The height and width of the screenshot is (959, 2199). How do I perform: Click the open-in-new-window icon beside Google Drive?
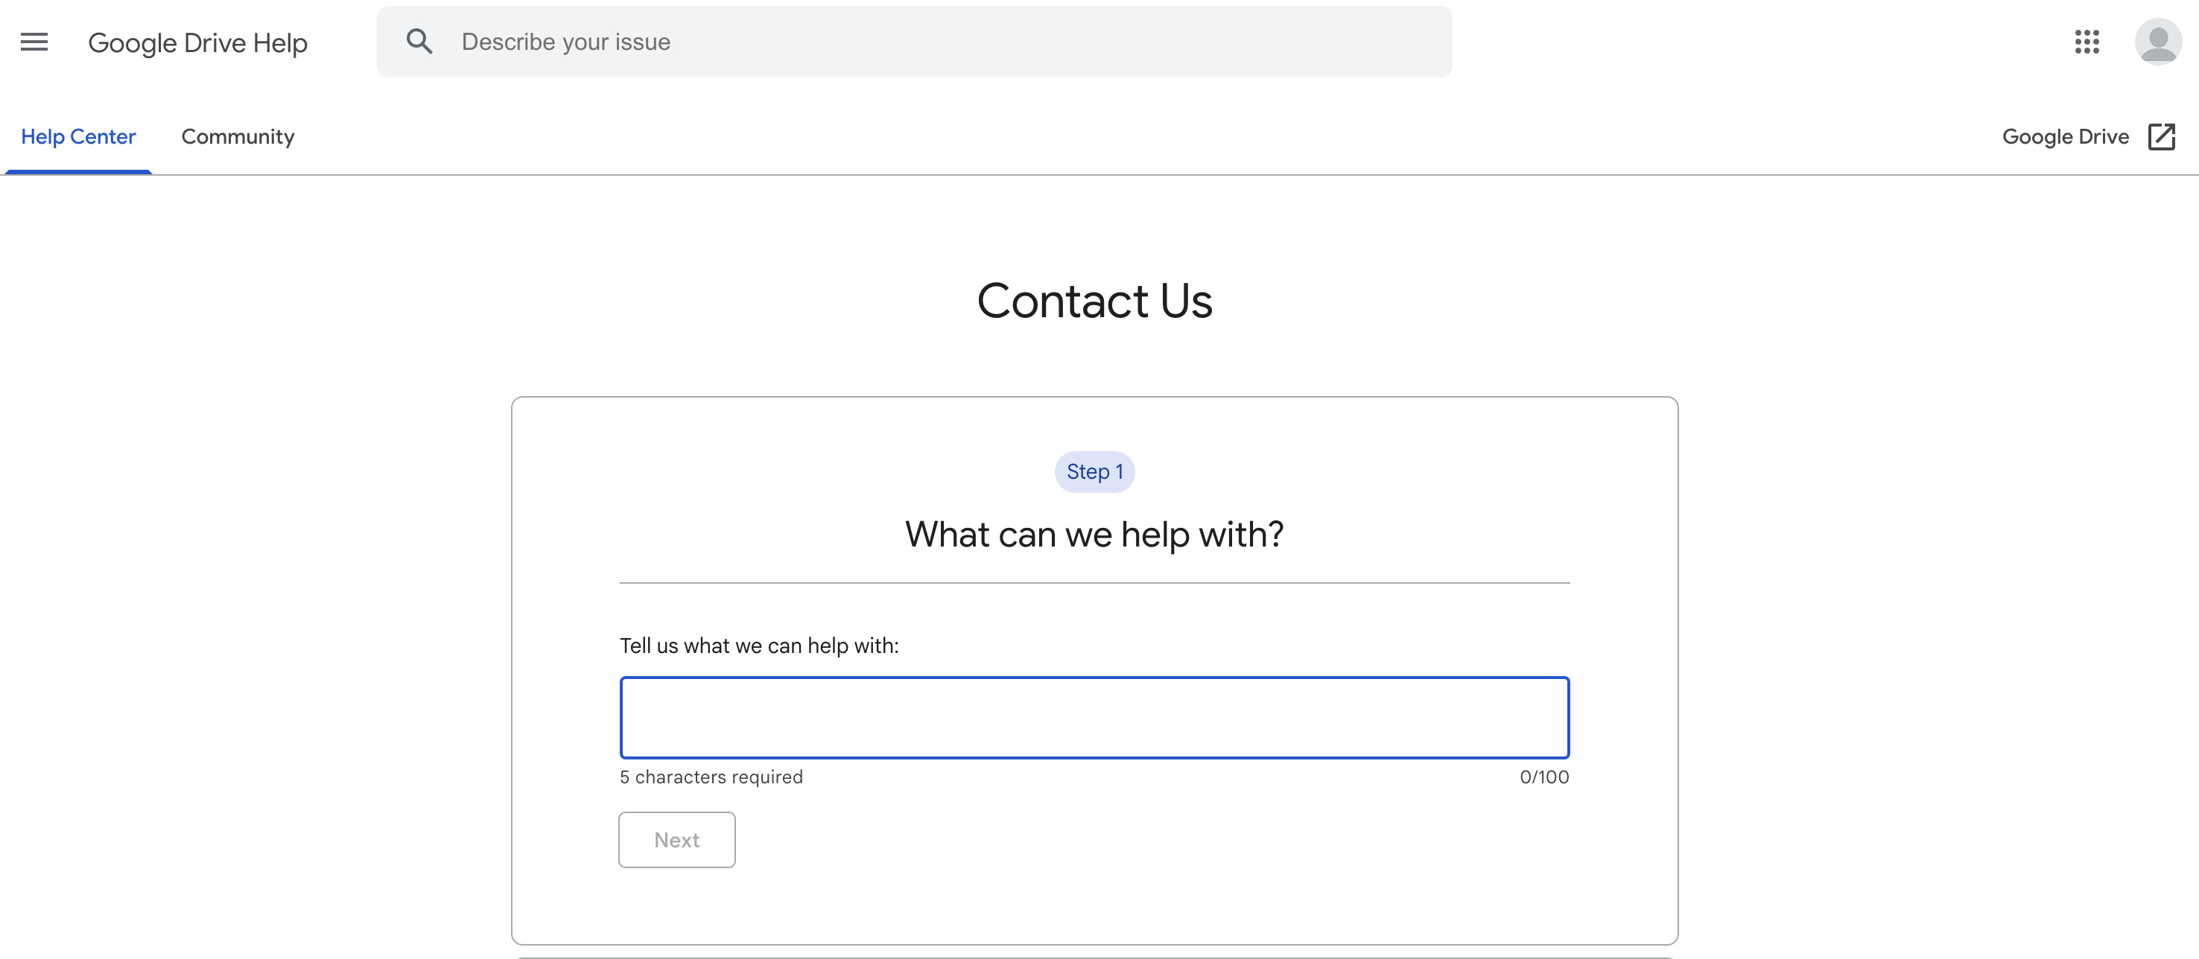pos(2160,136)
